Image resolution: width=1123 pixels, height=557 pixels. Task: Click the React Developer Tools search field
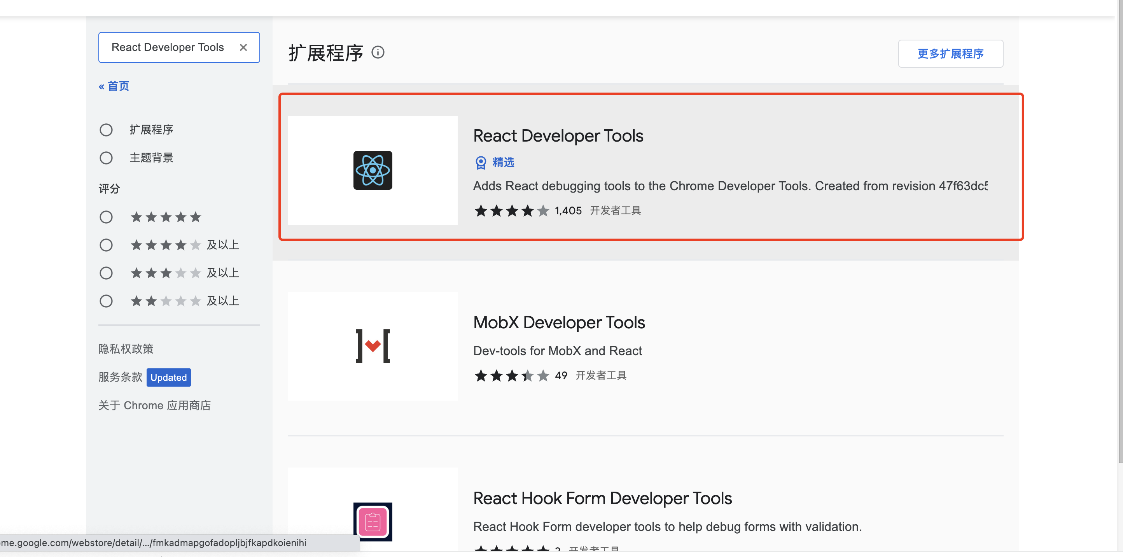[x=179, y=47]
